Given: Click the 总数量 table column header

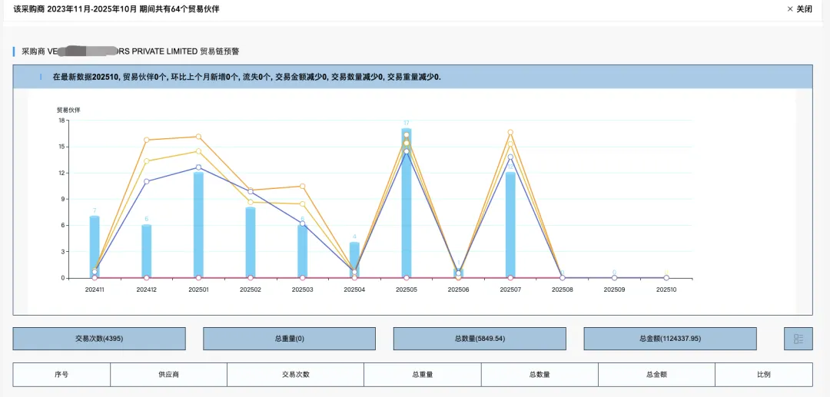Looking at the screenshot, I should click(x=539, y=375).
